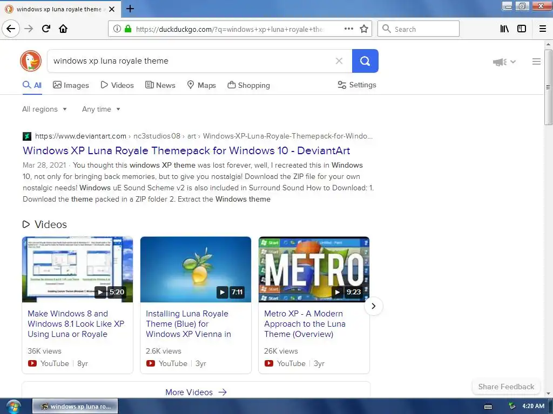
Task: Click the "Mar 28, 2021" result date
Action: pyautogui.click(x=44, y=165)
